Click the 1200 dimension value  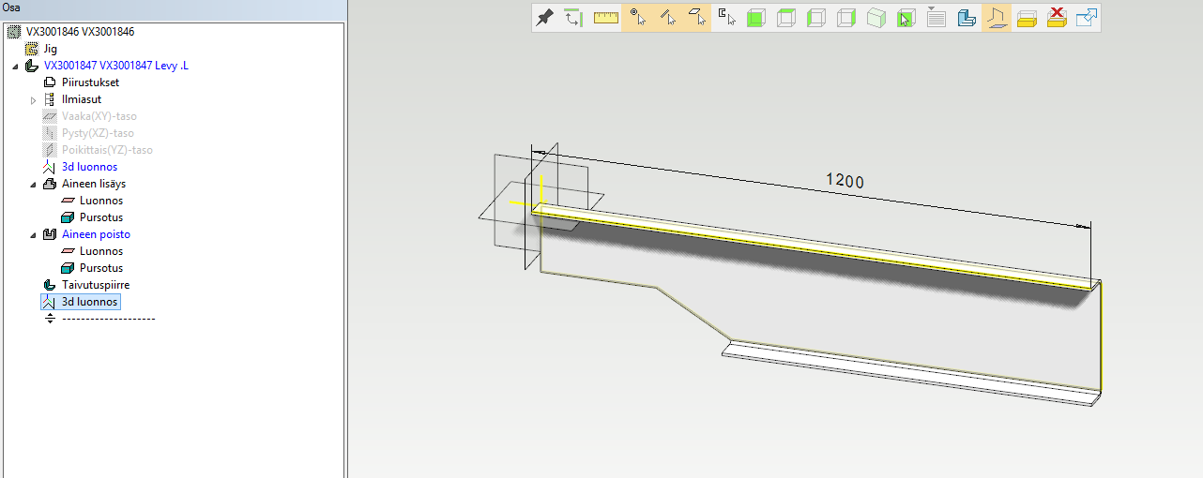tap(844, 180)
